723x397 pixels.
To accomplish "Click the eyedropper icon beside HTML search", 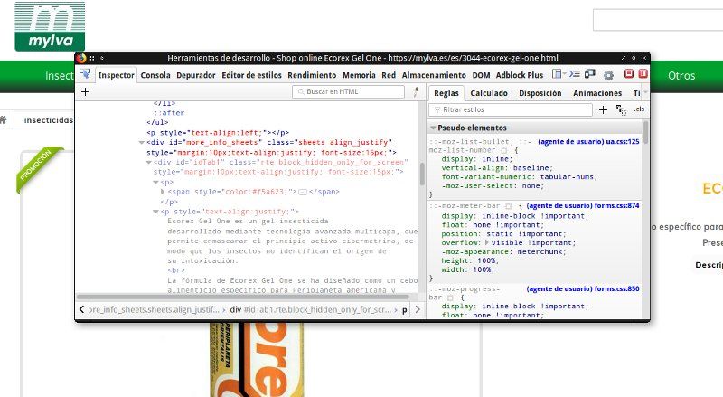I will click(416, 91).
